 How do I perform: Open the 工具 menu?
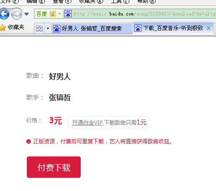point(120,1)
